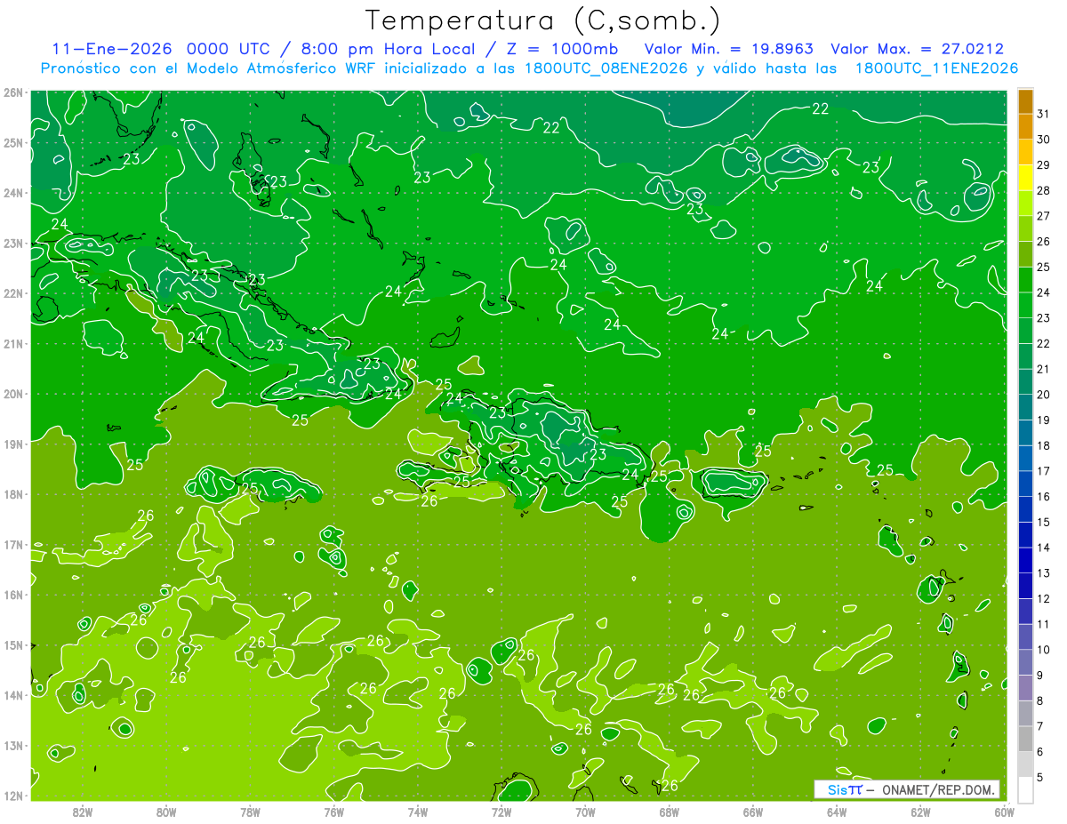The height and width of the screenshot is (824, 1067).
Task: Select "Valor Max. = 27.0212" text
Action: coord(918,49)
